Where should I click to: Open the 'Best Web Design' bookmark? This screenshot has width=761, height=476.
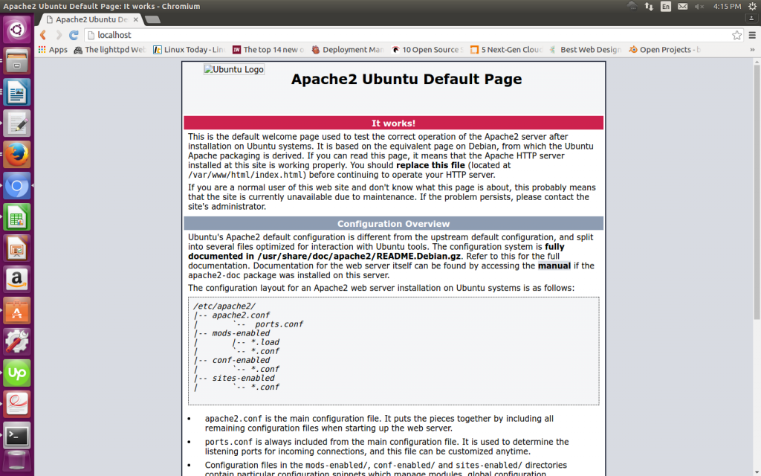[x=586, y=50]
